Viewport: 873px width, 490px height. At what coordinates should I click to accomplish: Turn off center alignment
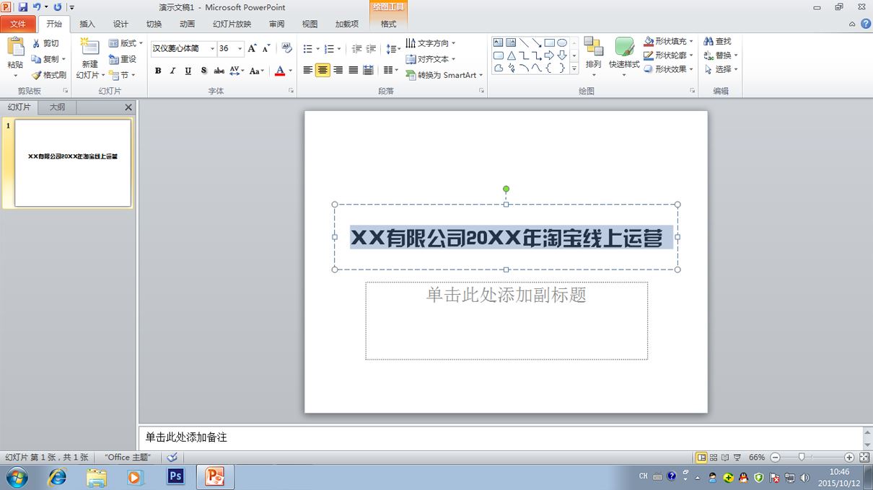coord(323,70)
